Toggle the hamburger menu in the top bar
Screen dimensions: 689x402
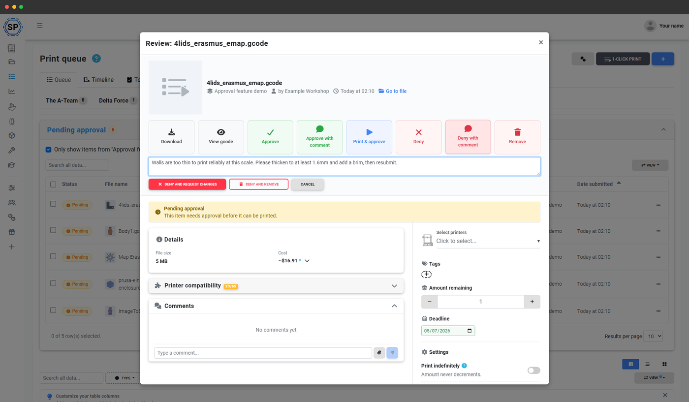pos(39,26)
